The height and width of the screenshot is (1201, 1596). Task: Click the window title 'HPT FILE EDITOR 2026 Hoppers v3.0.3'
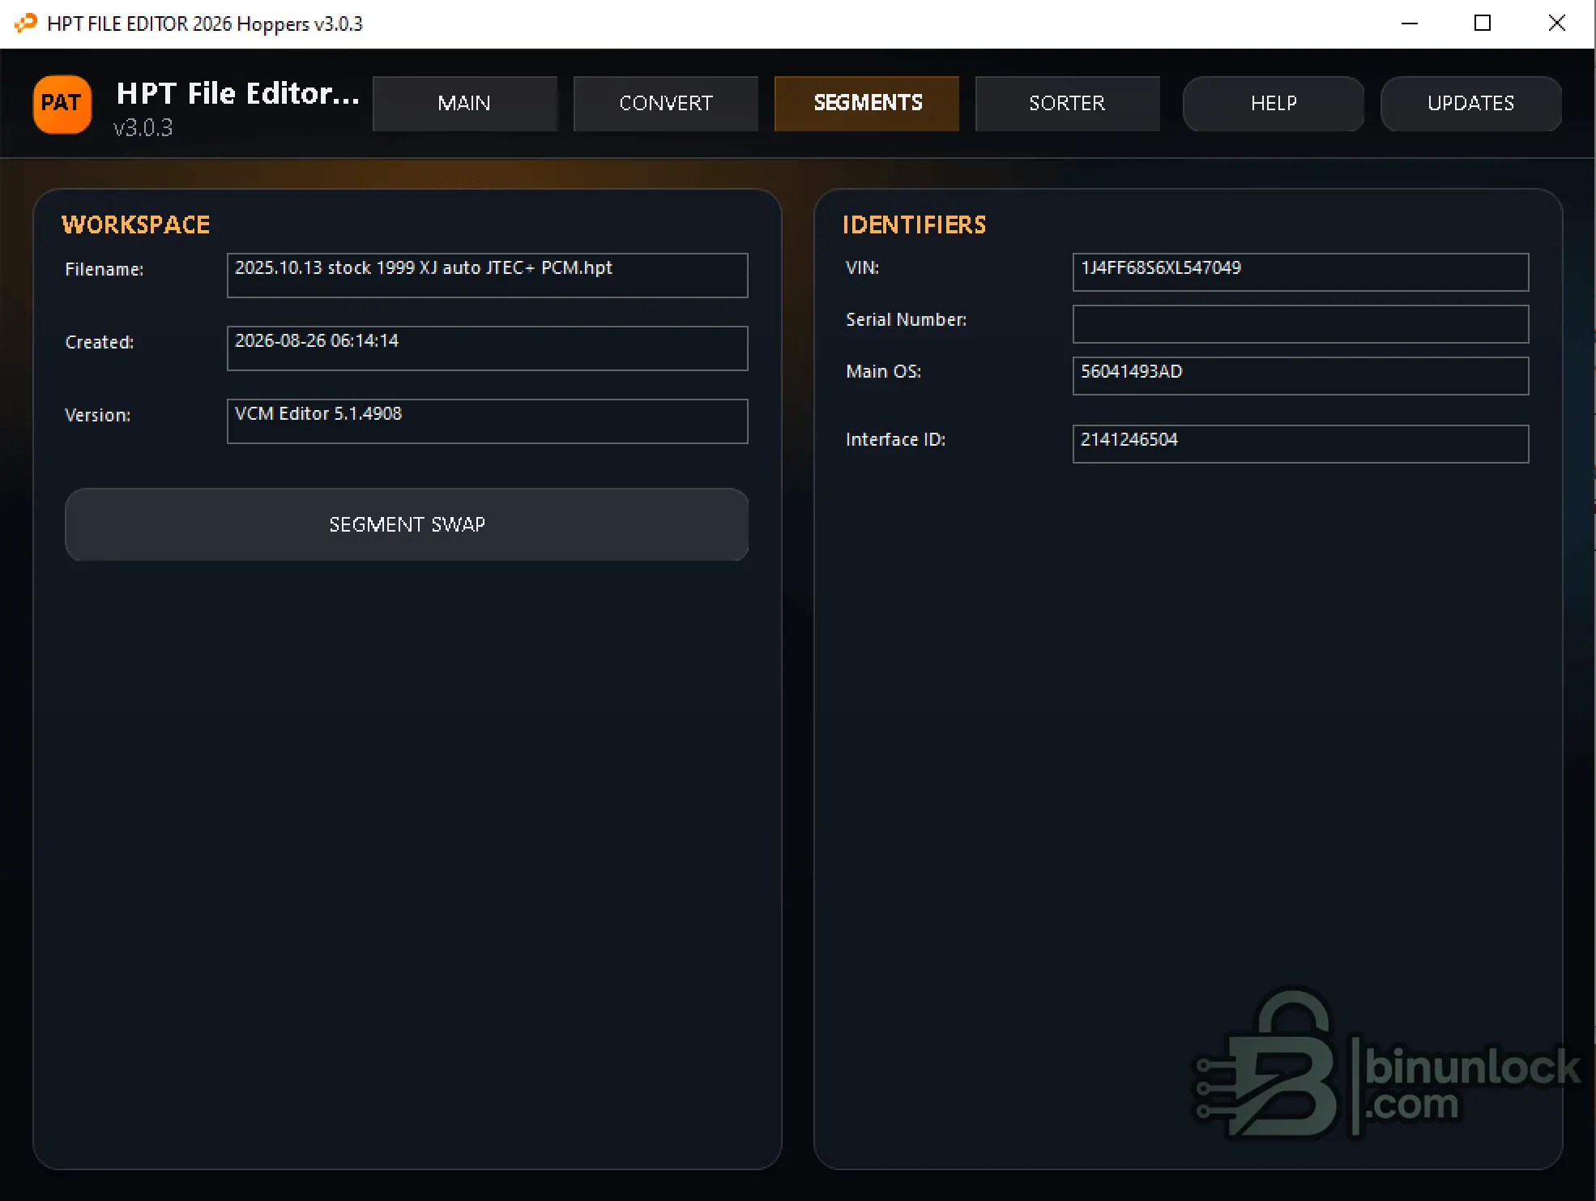205,24
